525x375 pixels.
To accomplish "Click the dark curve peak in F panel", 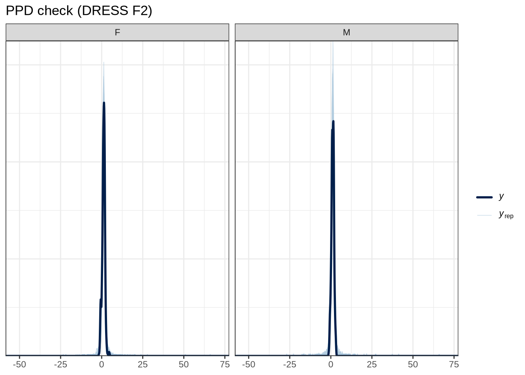I will point(104,103).
